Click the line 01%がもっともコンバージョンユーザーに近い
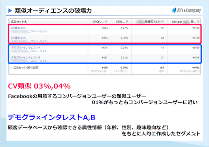The width and height of the screenshot is (209, 147). tap(145, 102)
